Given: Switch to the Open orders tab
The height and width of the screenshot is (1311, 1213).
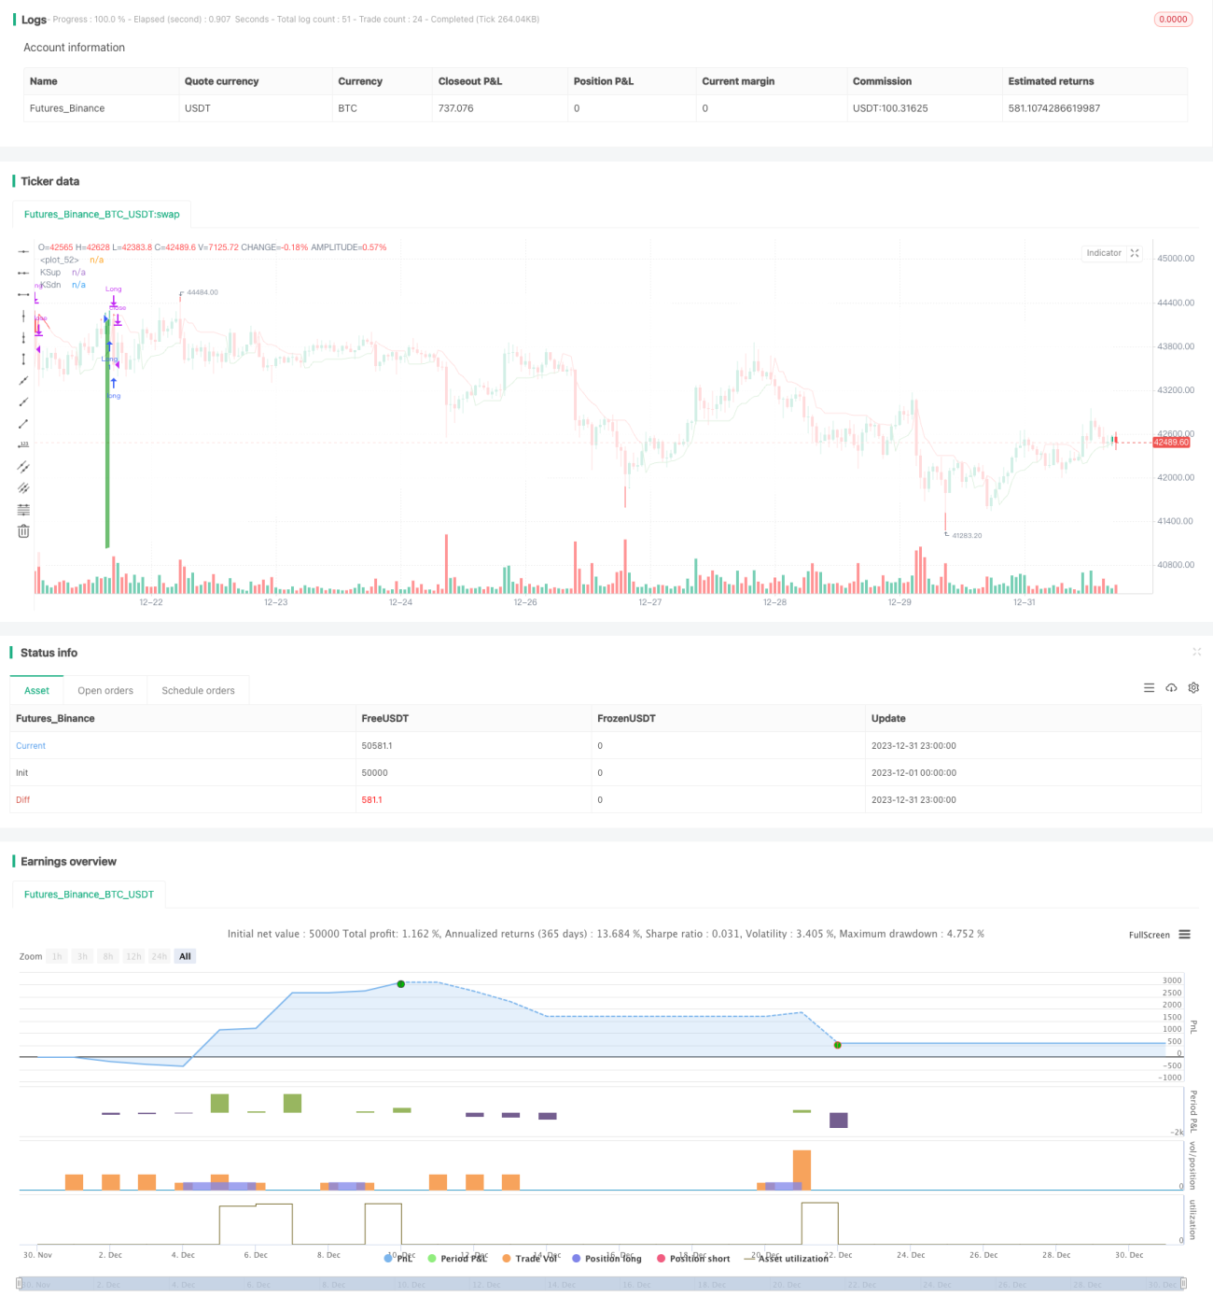Looking at the screenshot, I should (x=105, y=691).
